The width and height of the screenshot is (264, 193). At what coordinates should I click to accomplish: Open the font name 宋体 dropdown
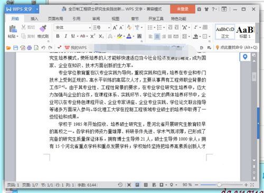click(x=90, y=27)
